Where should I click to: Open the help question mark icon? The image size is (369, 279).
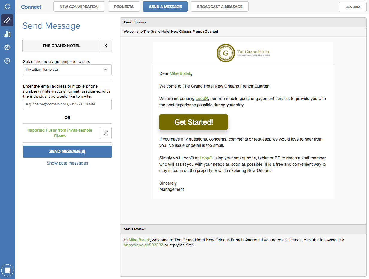pyautogui.click(x=7, y=61)
